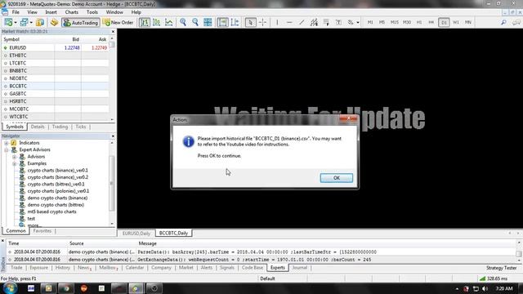The height and width of the screenshot is (294, 523).
Task: Open the Journal tab in Toolbox
Action: click(x=299, y=268)
